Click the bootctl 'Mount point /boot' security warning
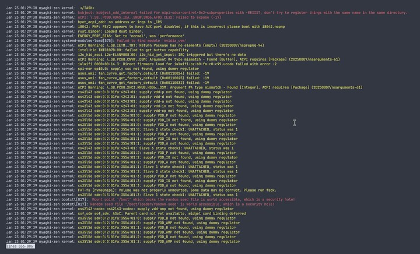This screenshot has width=420, height=254. click(150, 200)
